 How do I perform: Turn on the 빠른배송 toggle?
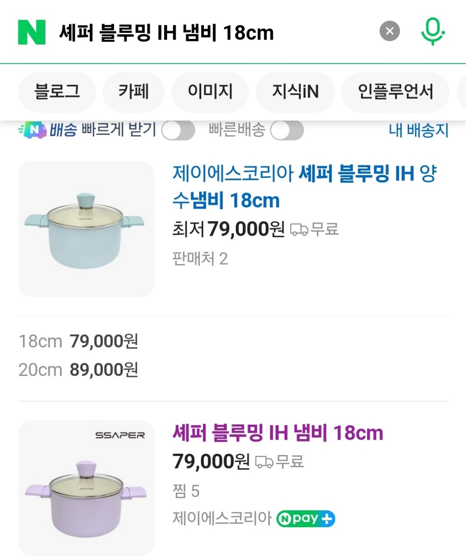(x=287, y=130)
